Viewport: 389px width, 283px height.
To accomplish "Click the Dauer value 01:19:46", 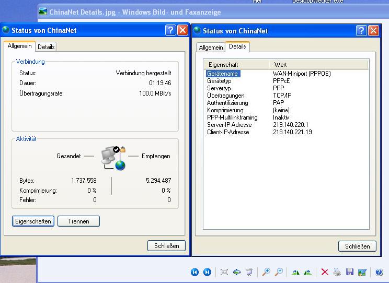I will [x=160, y=83].
